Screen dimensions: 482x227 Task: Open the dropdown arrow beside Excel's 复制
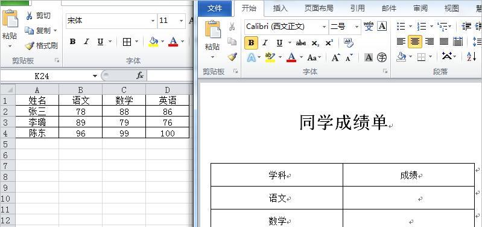coord(55,30)
